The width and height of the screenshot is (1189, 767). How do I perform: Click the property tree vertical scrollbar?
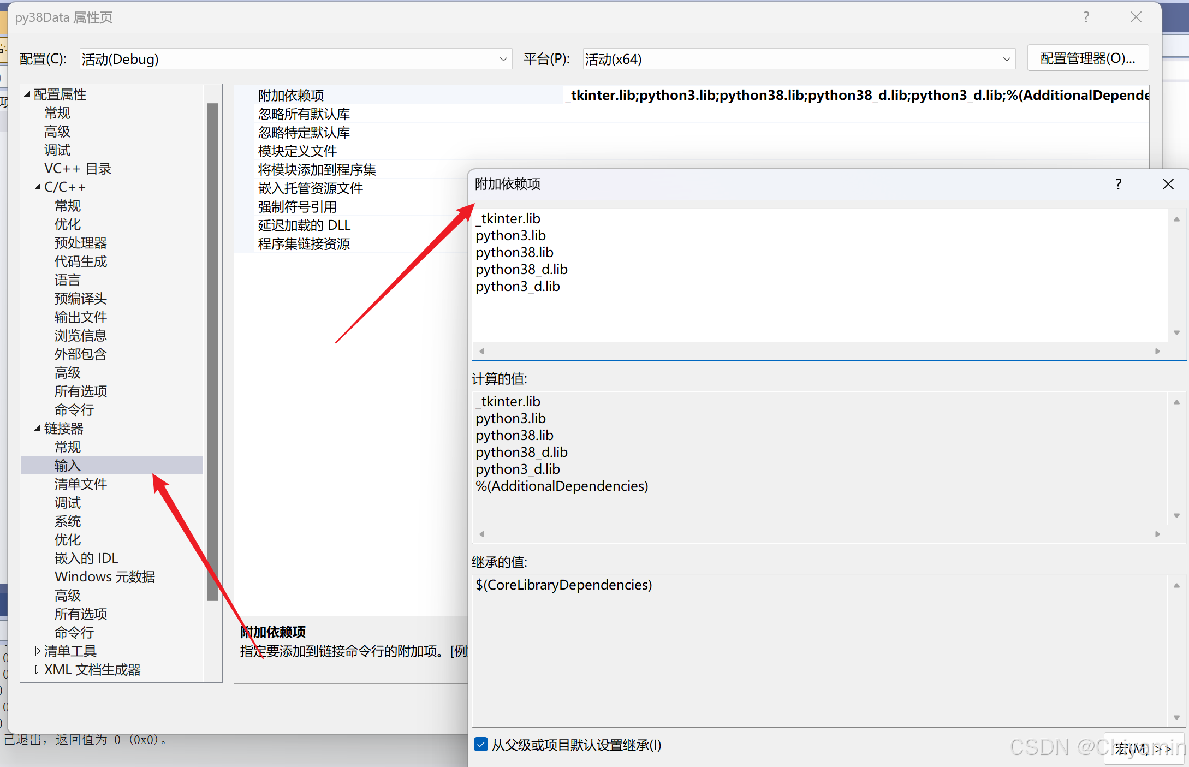[x=212, y=349]
